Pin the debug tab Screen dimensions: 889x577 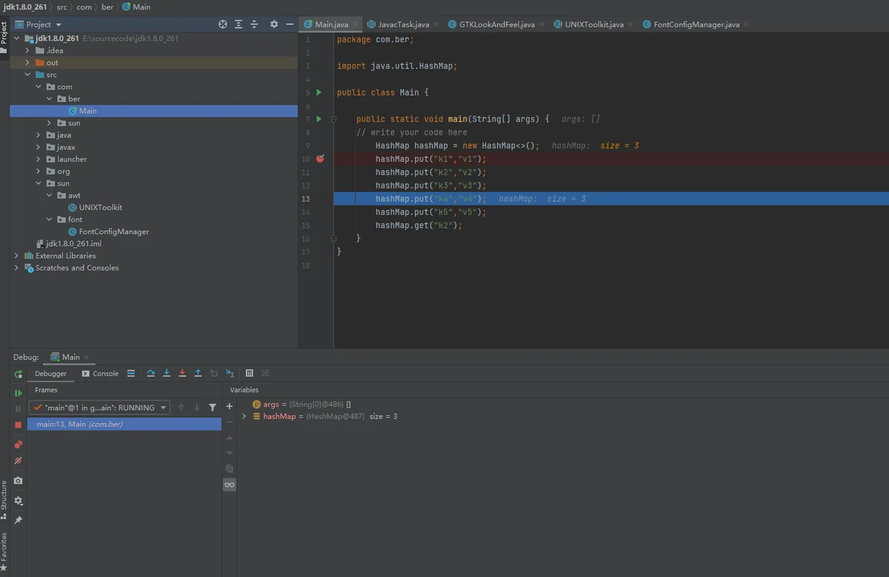pyautogui.click(x=18, y=520)
